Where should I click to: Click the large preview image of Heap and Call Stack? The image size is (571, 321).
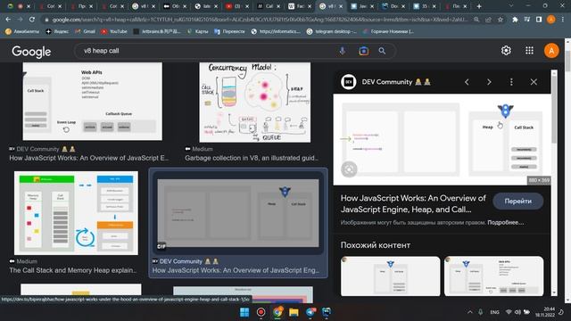point(443,140)
